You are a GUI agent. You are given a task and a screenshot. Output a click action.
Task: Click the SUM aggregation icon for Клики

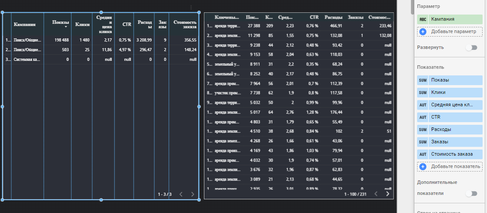(x=422, y=93)
